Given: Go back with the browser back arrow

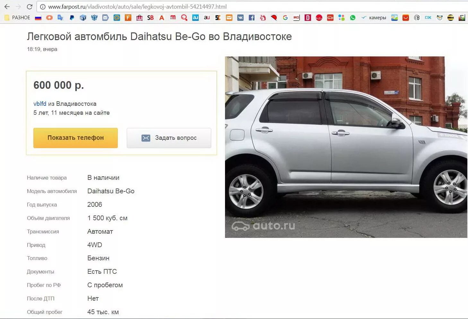Looking at the screenshot, I should [7, 6].
